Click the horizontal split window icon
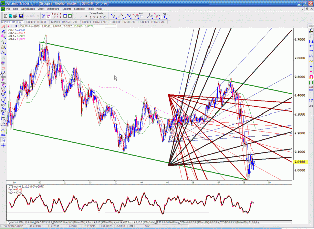314x229 pixels. point(65,16)
